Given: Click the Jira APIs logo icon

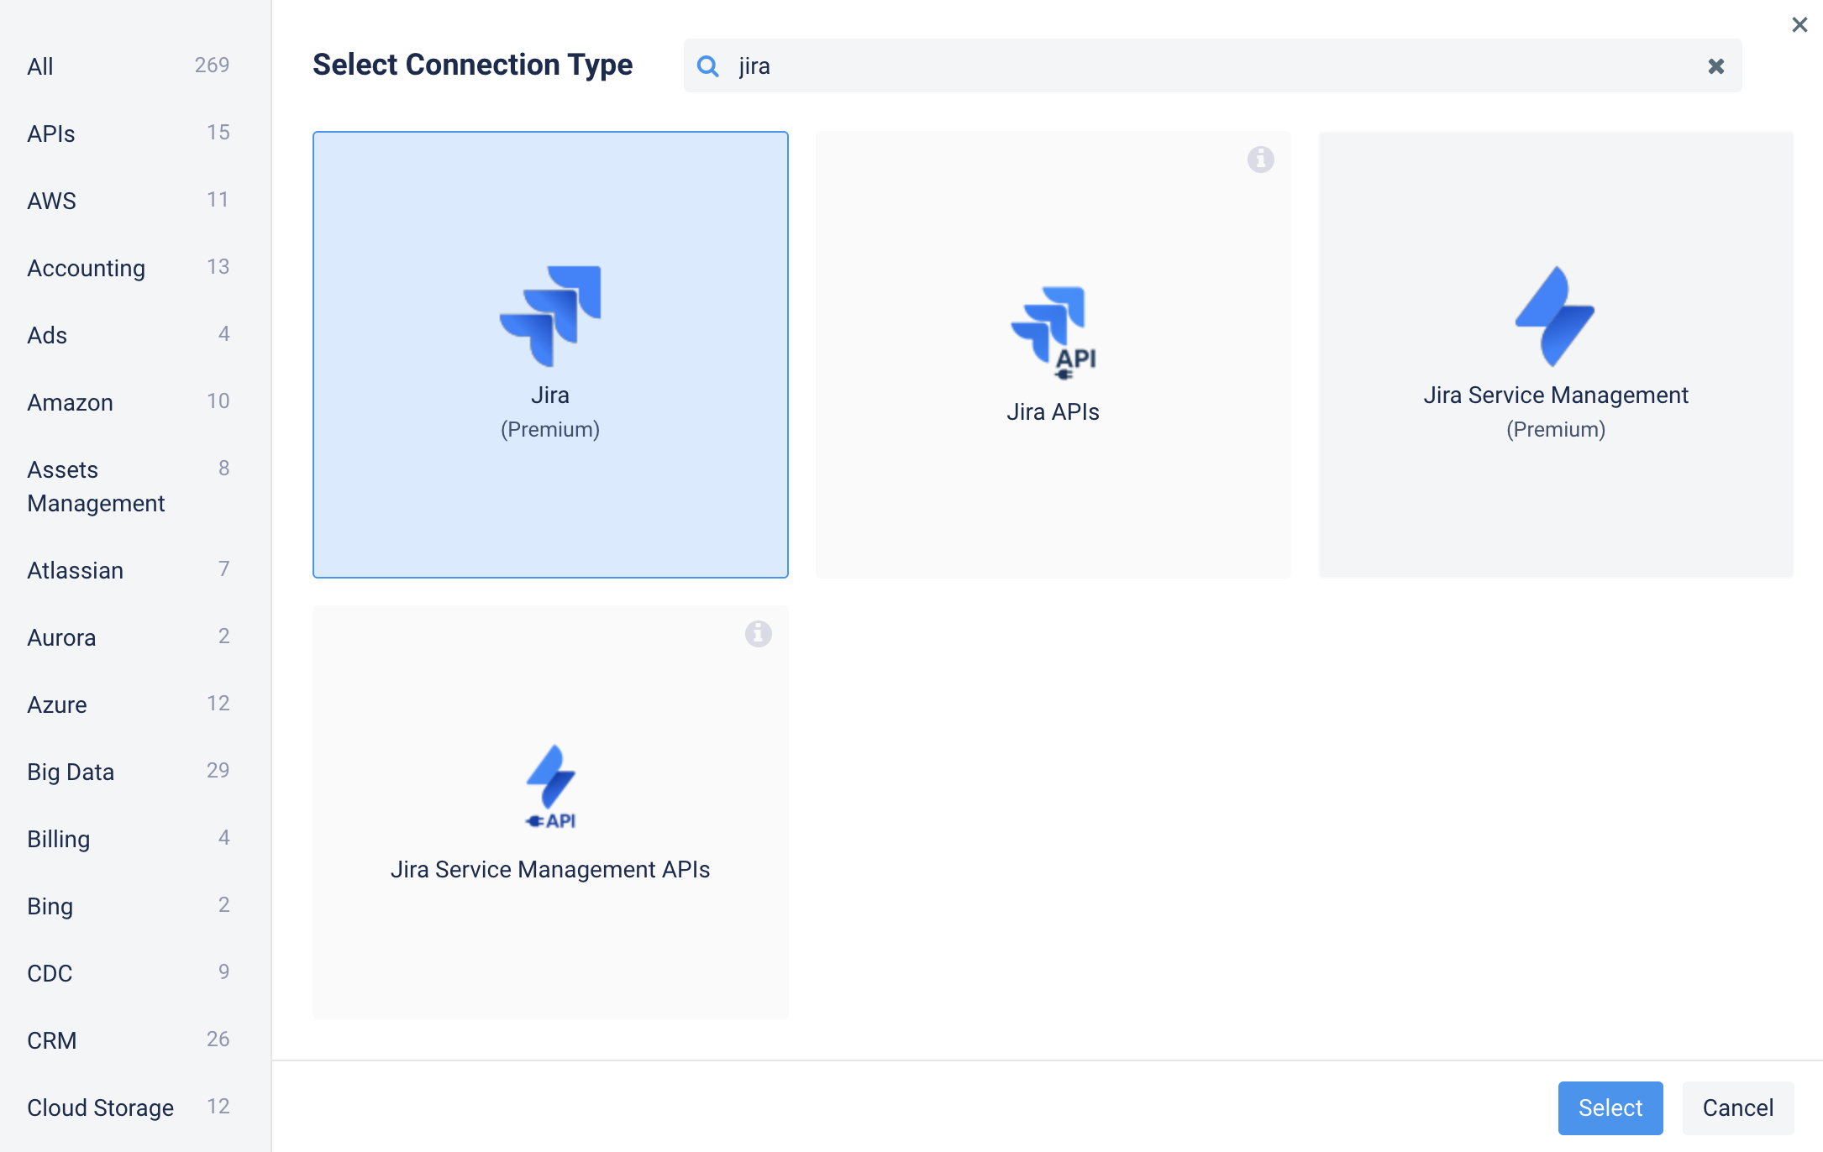Looking at the screenshot, I should 1053,333.
